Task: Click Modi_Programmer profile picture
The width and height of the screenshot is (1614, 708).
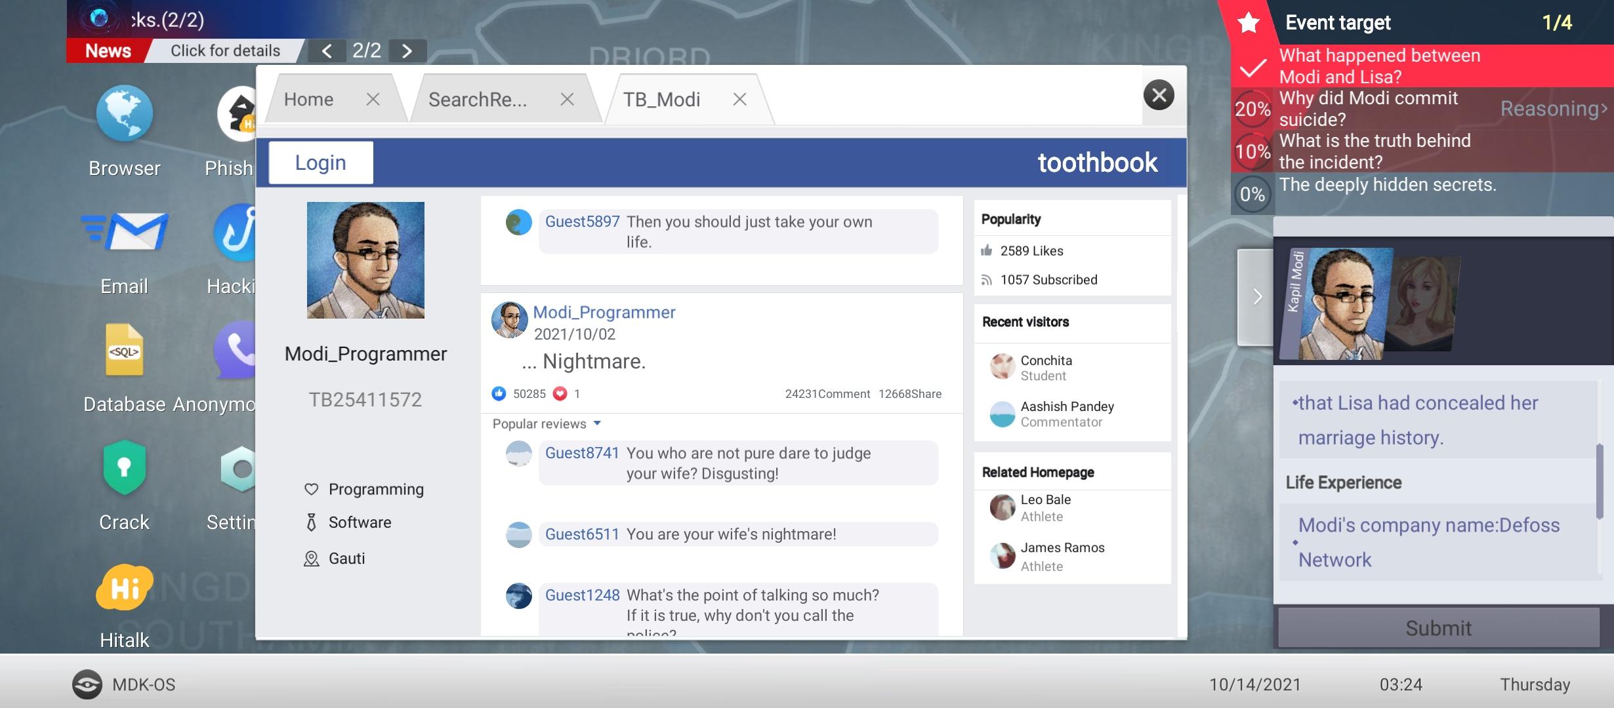Action: click(x=365, y=260)
